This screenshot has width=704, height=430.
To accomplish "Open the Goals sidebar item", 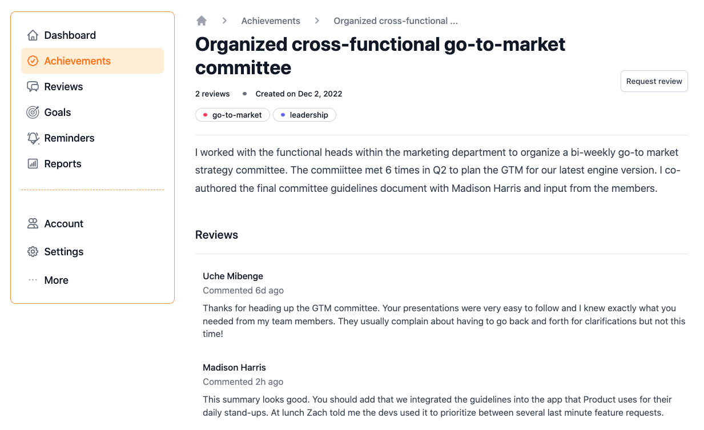I will point(92,112).
